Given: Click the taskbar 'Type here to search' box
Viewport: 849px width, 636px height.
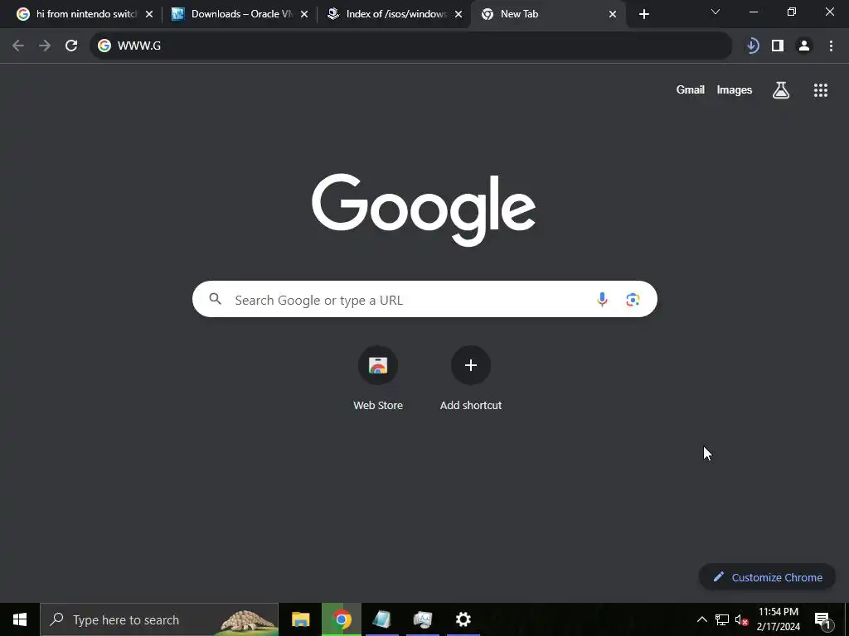Looking at the screenshot, I should coord(159,619).
